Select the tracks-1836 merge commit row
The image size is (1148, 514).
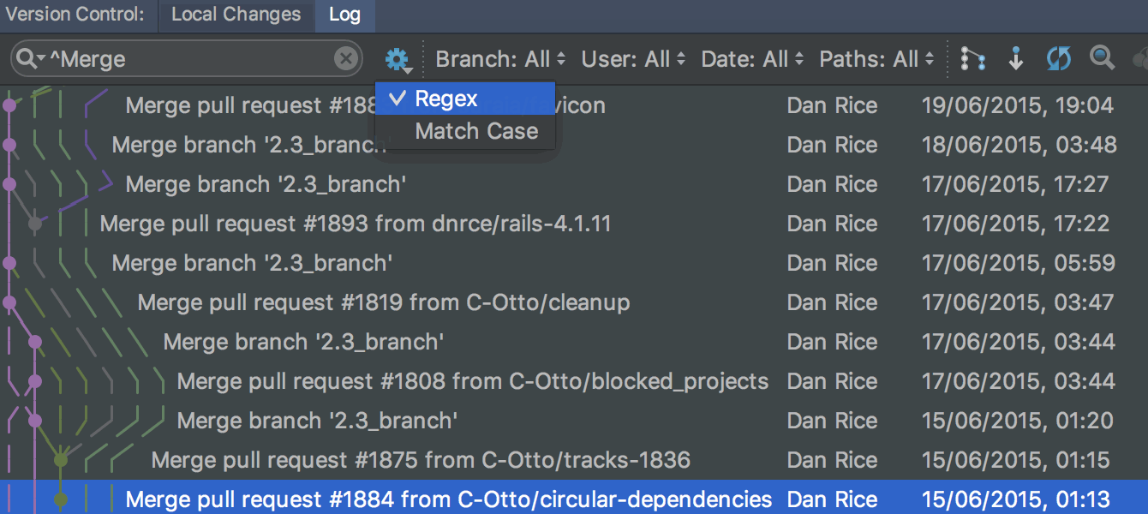(x=420, y=461)
